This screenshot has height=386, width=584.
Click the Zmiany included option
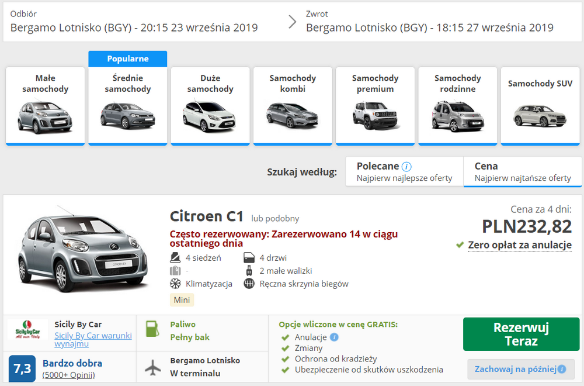(x=309, y=348)
